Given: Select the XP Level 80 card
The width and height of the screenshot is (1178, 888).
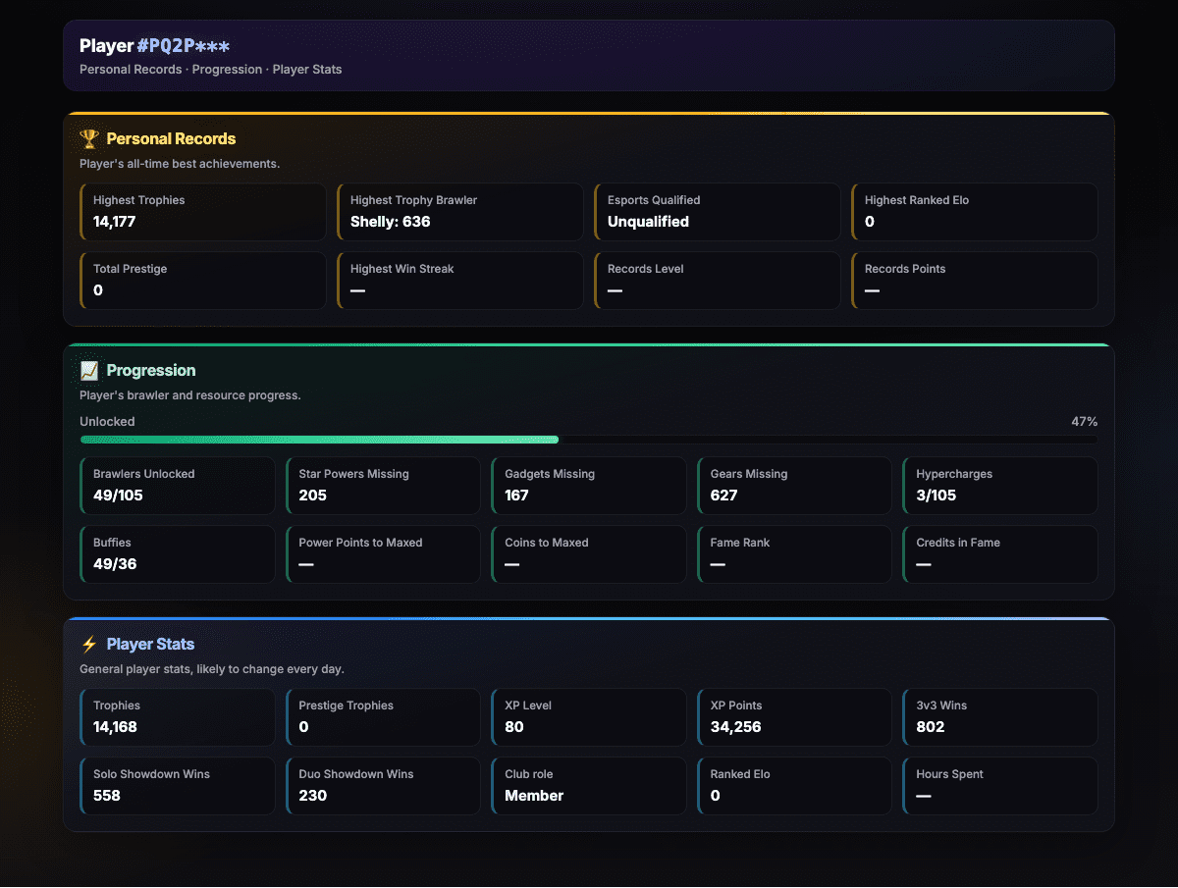Looking at the screenshot, I should 589,717.
